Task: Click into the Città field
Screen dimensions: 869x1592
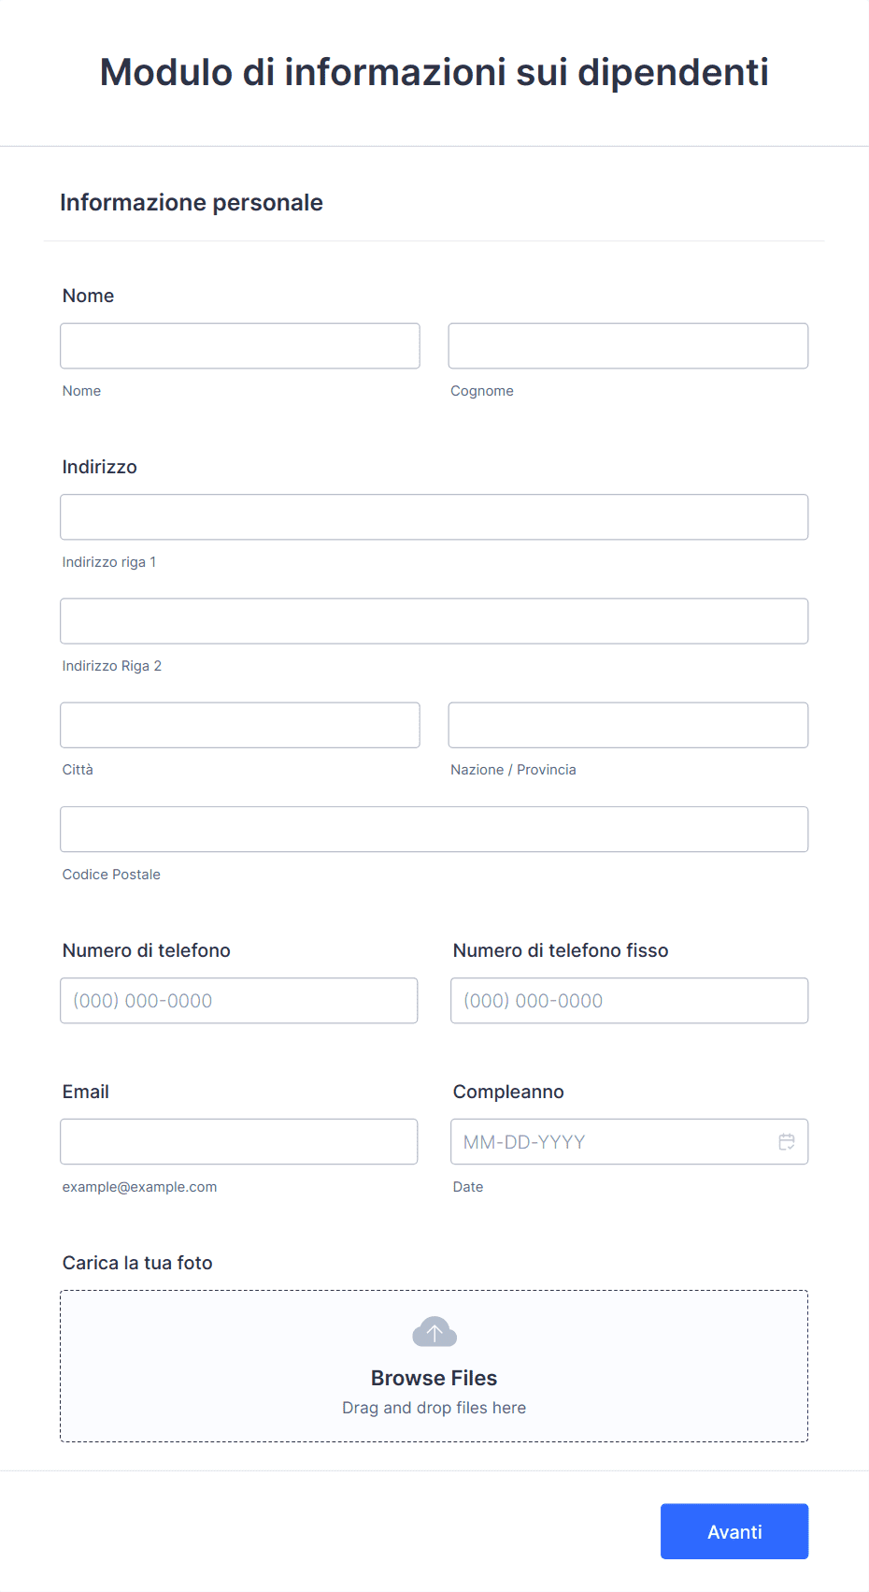Action: [x=240, y=725]
